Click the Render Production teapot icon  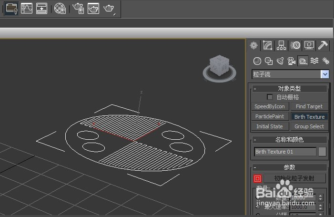coord(109,9)
